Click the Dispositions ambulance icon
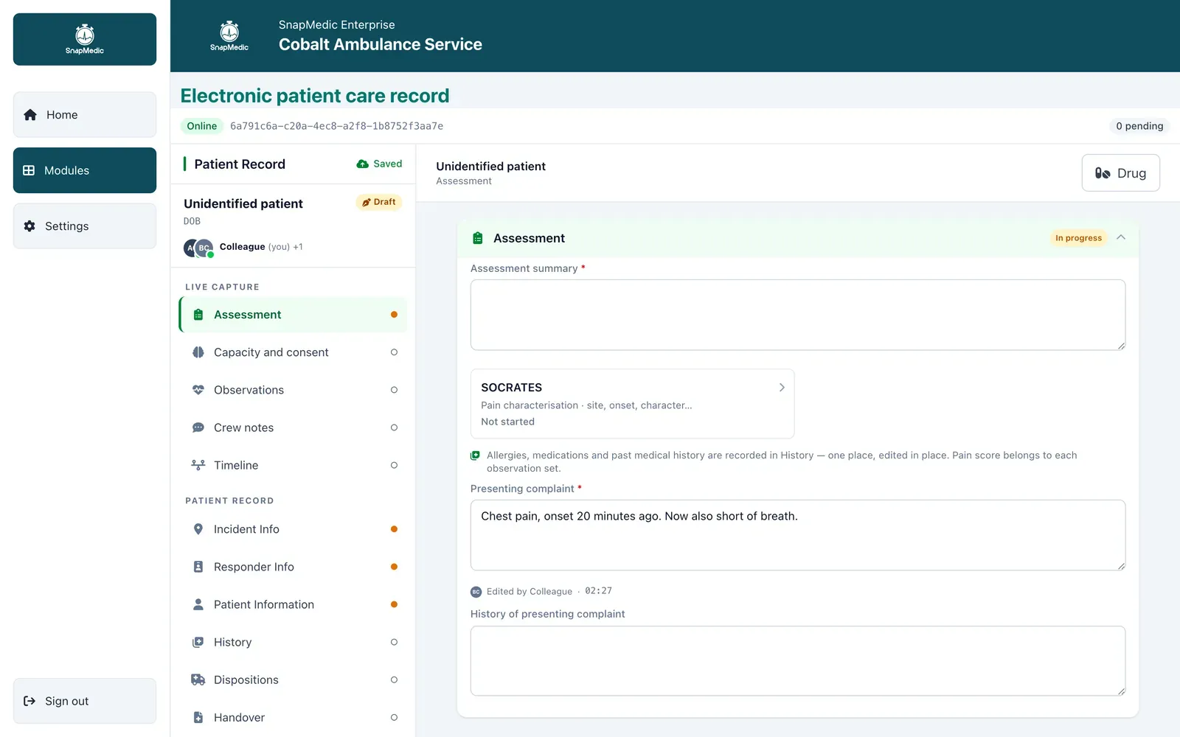1180x737 pixels. (198, 680)
